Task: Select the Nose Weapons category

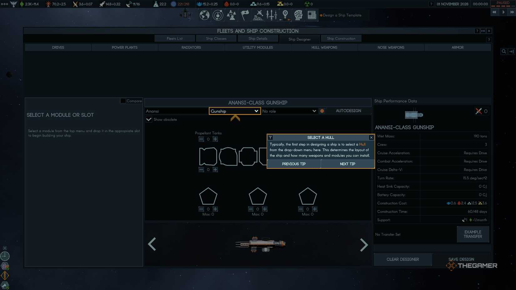Action: (391, 47)
